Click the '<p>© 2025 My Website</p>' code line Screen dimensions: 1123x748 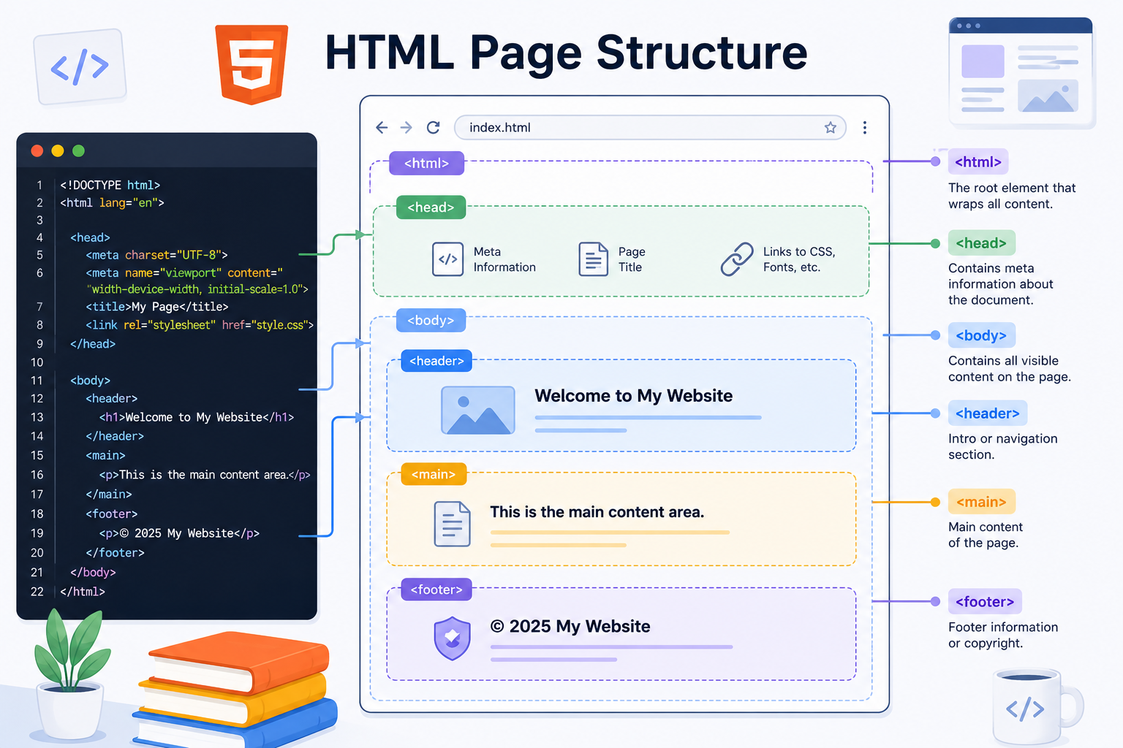[179, 533]
